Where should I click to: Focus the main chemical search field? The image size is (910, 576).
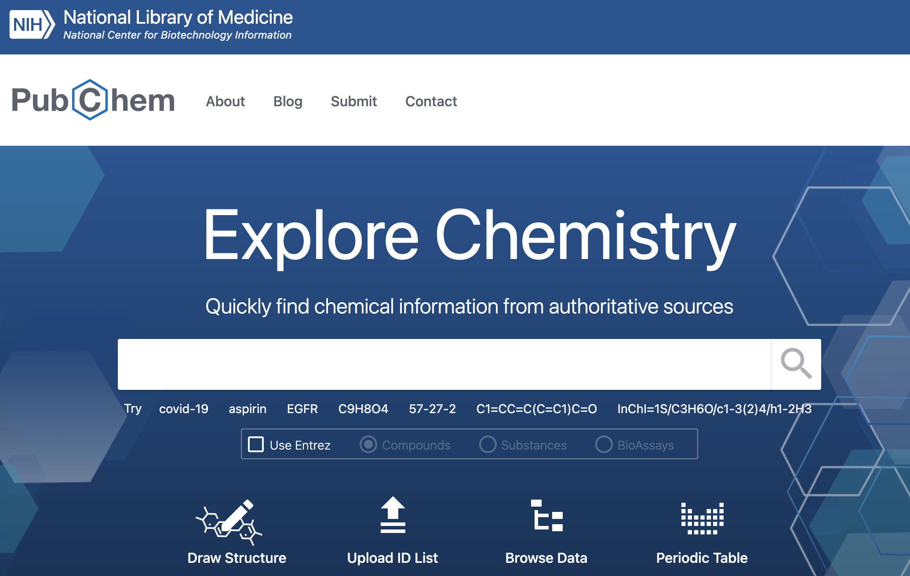pyautogui.click(x=444, y=364)
